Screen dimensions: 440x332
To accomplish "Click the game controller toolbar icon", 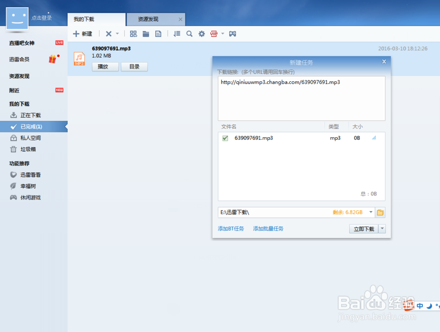I will (x=232, y=34).
